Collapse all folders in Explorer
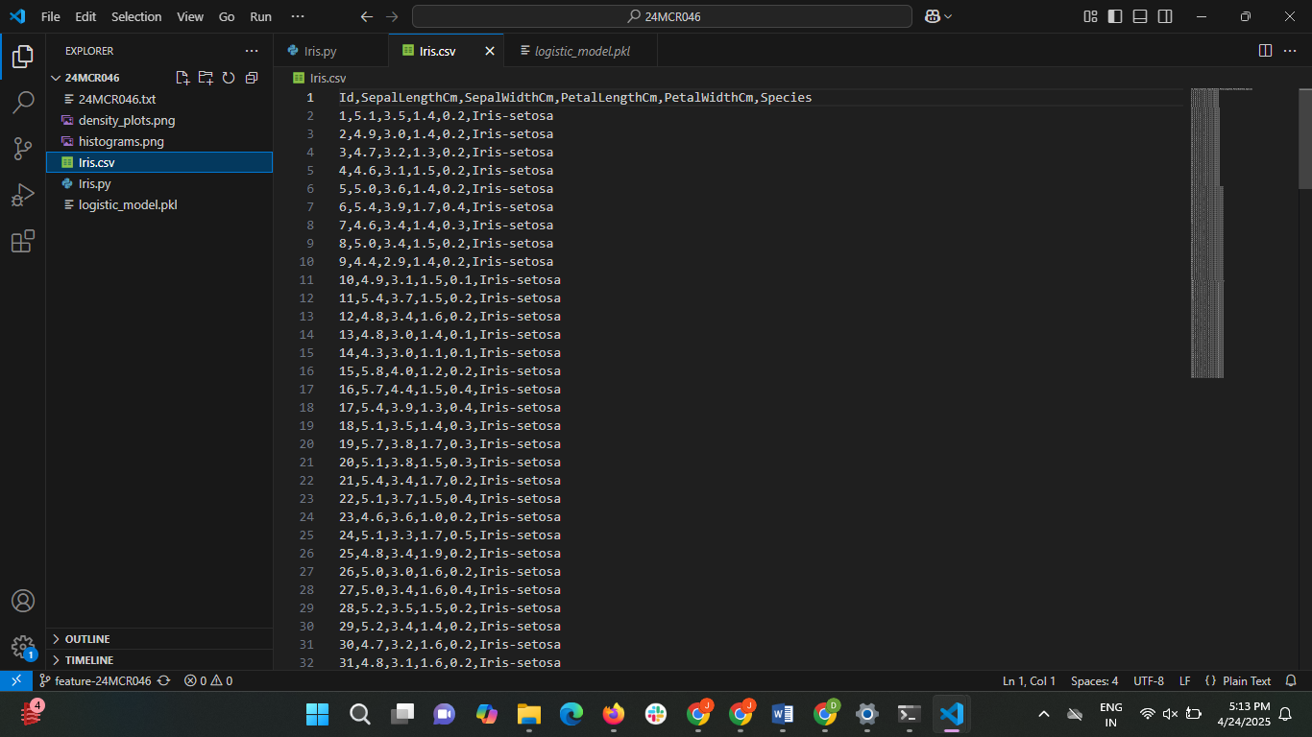 coord(252,78)
